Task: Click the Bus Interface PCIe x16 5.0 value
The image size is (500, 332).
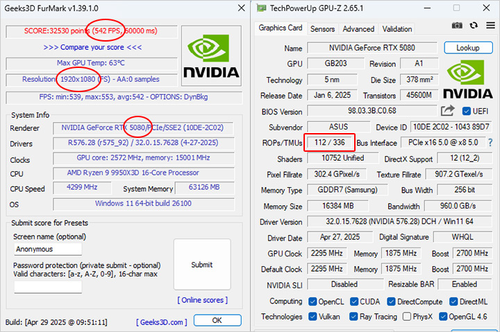Action: pyautogui.click(x=443, y=142)
